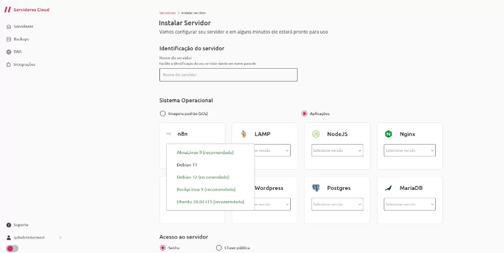Choose Ubuntu 20.04 LTS (recomendado) option
Image resolution: width=504 pixels, height=253 pixels.
click(x=210, y=202)
